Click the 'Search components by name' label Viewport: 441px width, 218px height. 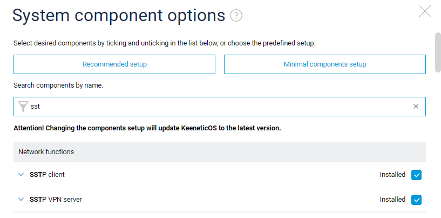point(58,85)
